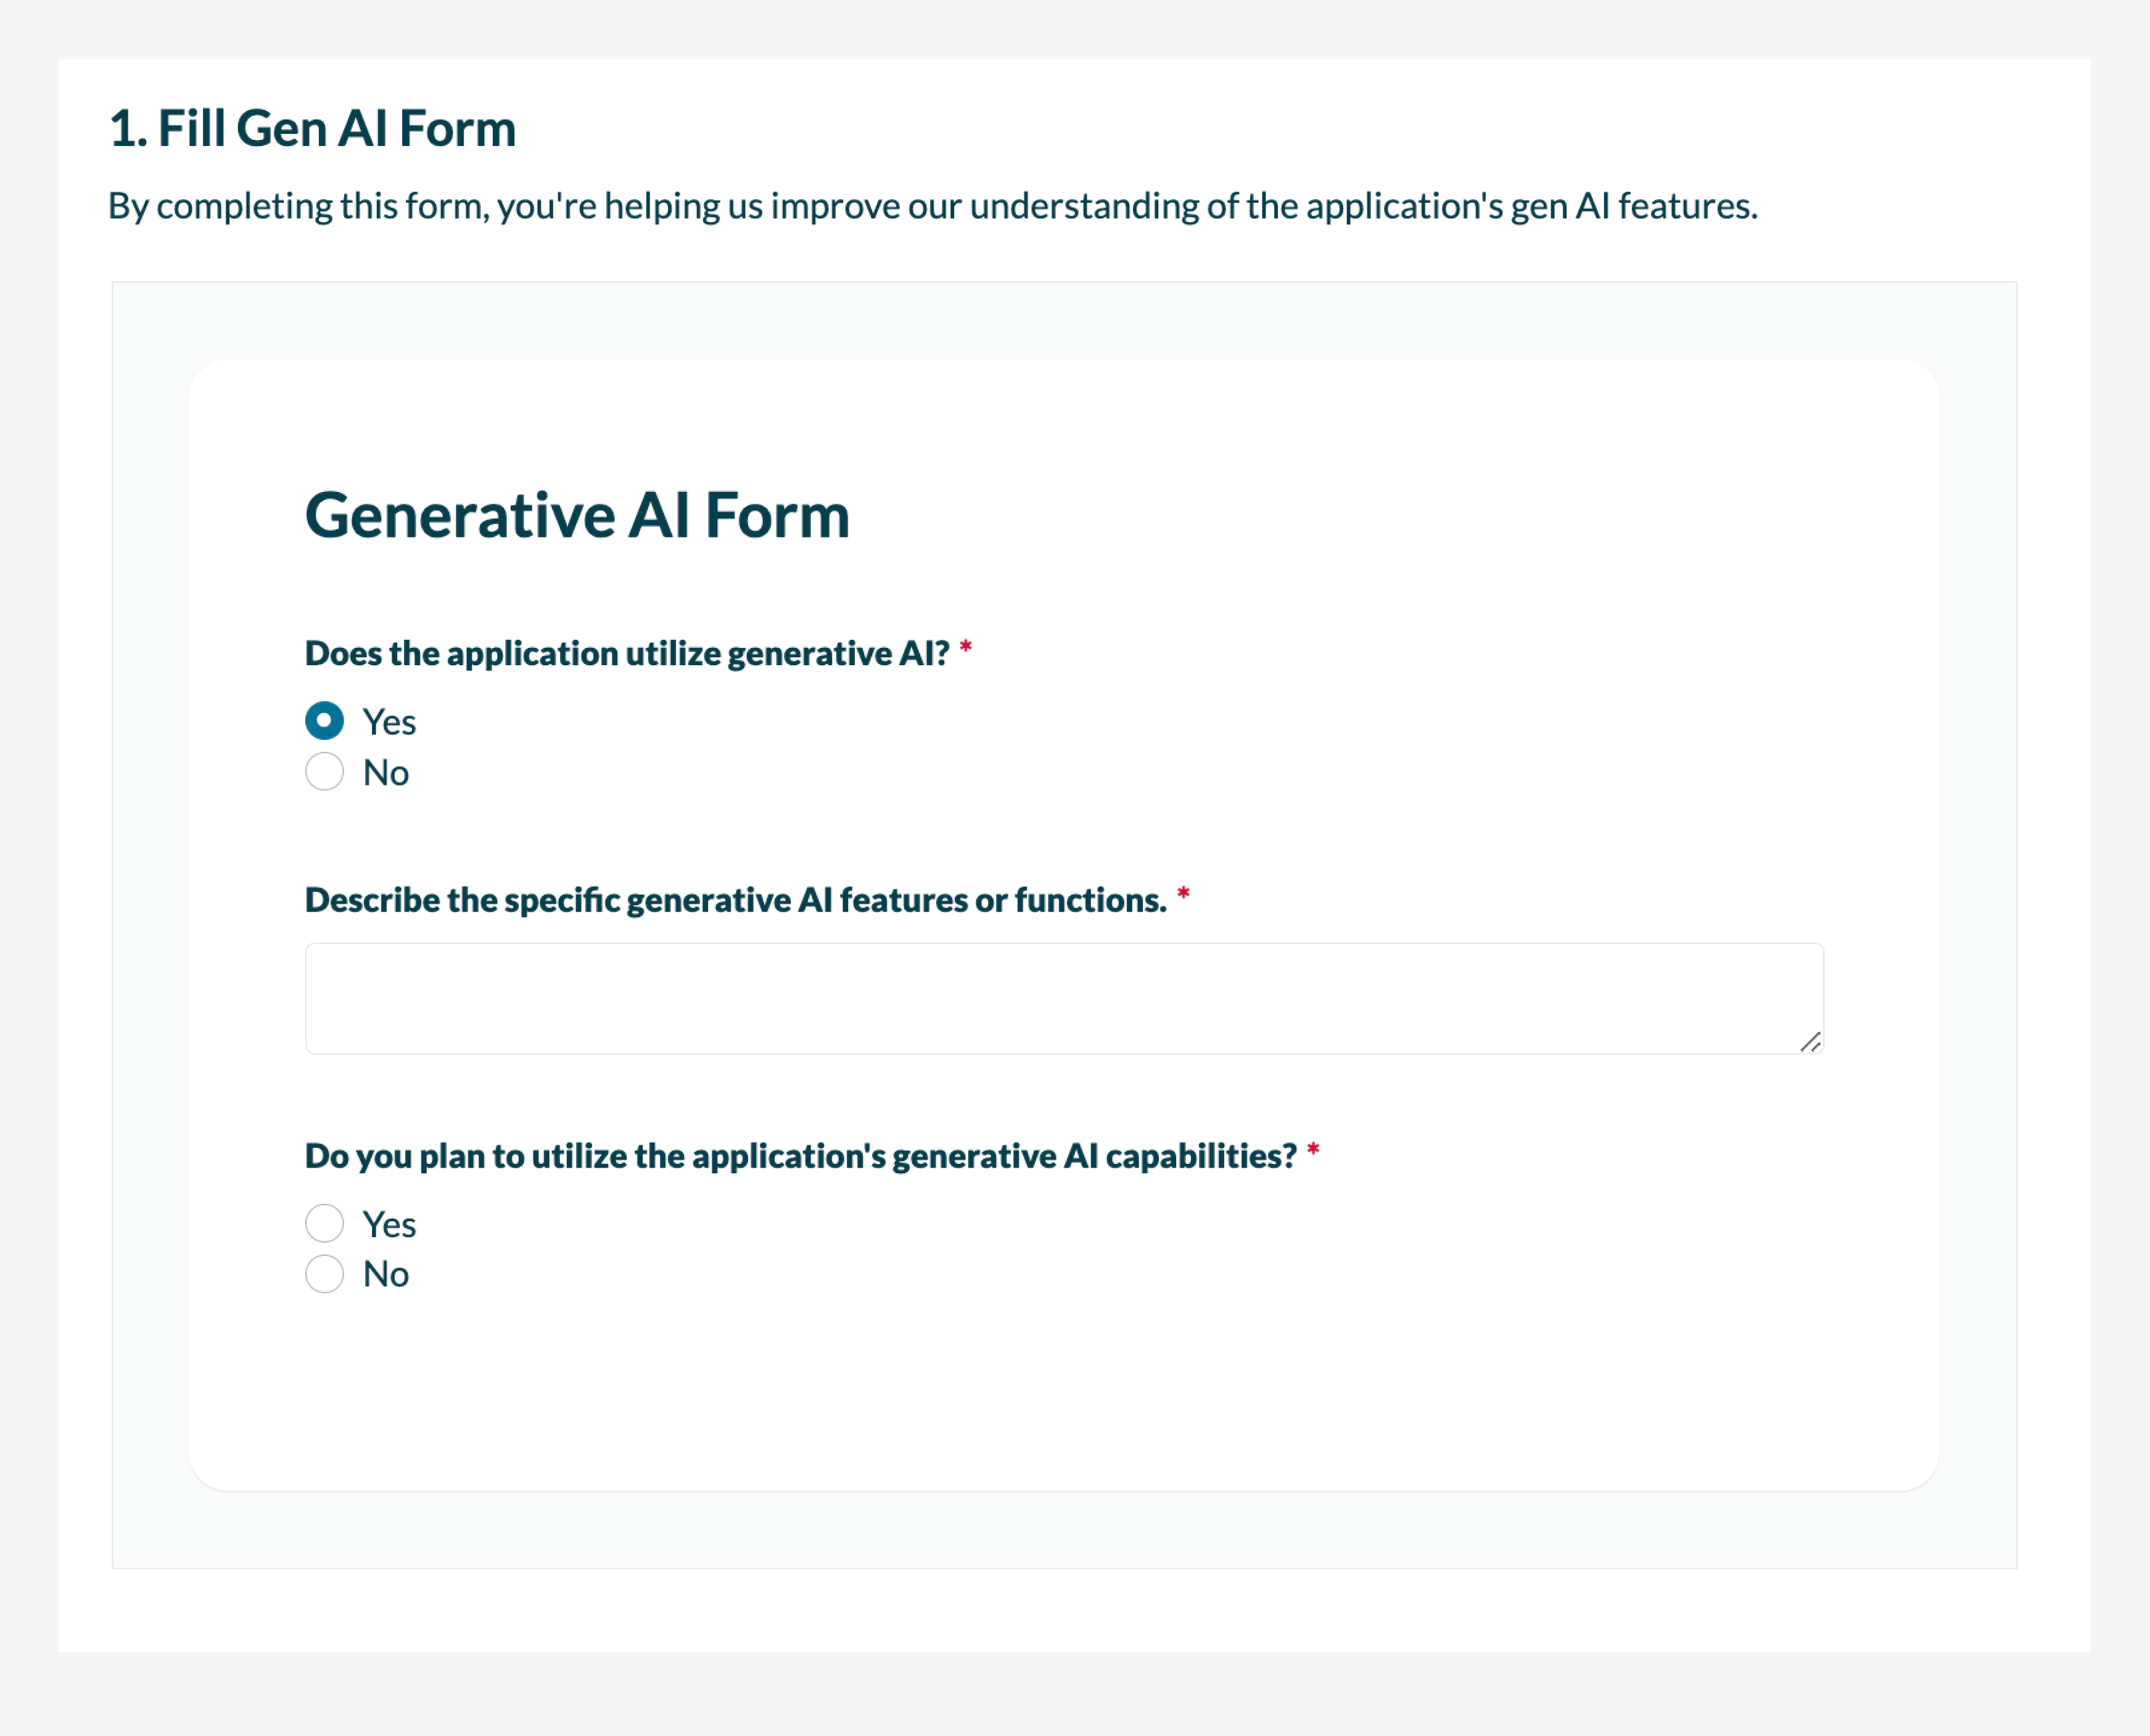Viewport: 2150px width, 1736px height.
Task: Select No for application utilizes generative AI
Action: point(324,772)
